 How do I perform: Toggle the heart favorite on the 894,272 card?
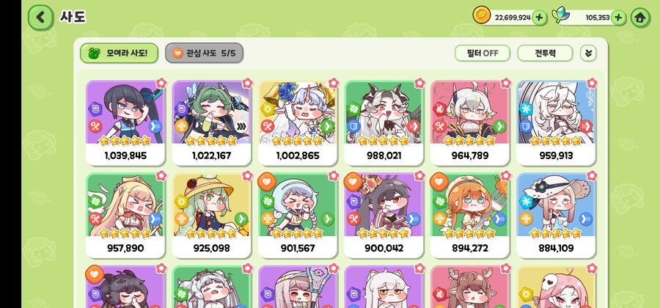coord(439,181)
